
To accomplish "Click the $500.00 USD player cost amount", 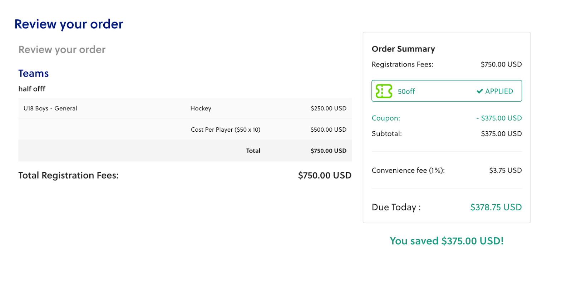I will 328,130.
